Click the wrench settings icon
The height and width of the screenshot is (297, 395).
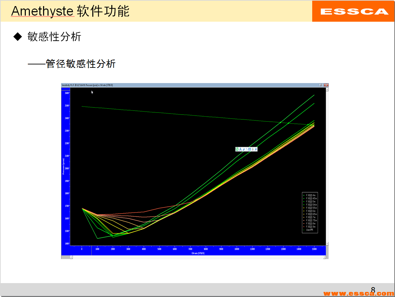click(256, 149)
